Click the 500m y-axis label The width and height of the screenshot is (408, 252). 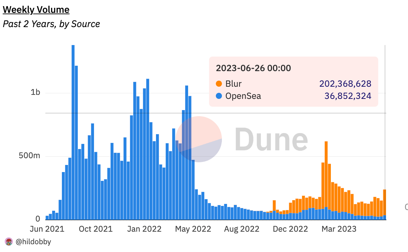point(29,156)
